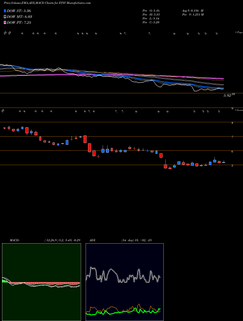Screen dimensions: 243x321
Task: Click the 5.92 price label on EMA chart
Action: click(x=227, y=96)
